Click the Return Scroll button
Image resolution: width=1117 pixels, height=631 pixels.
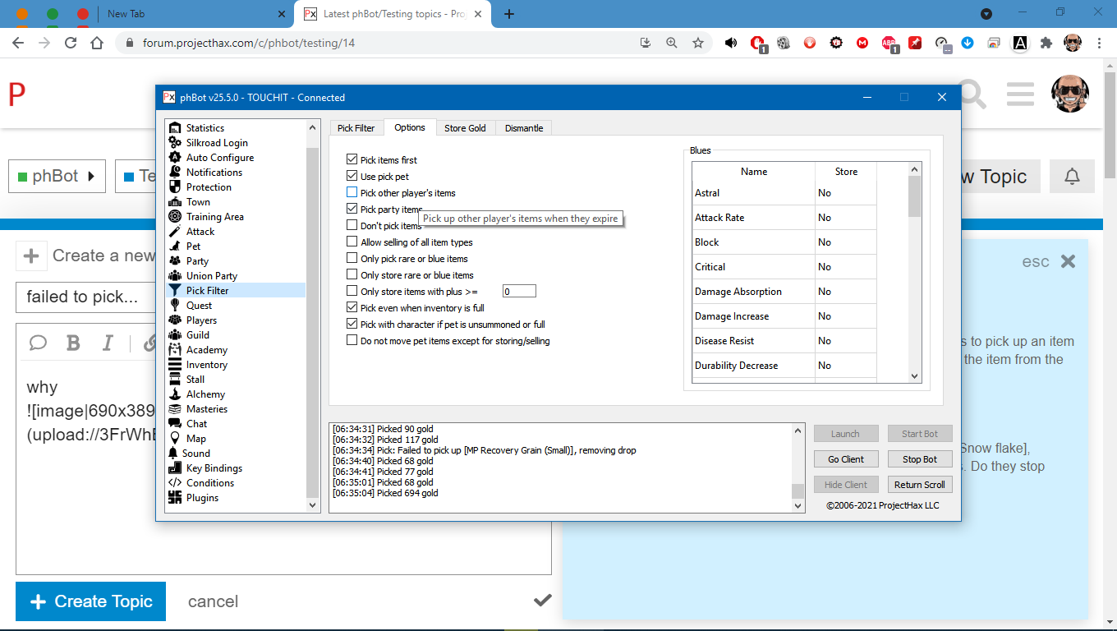click(919, 485)
